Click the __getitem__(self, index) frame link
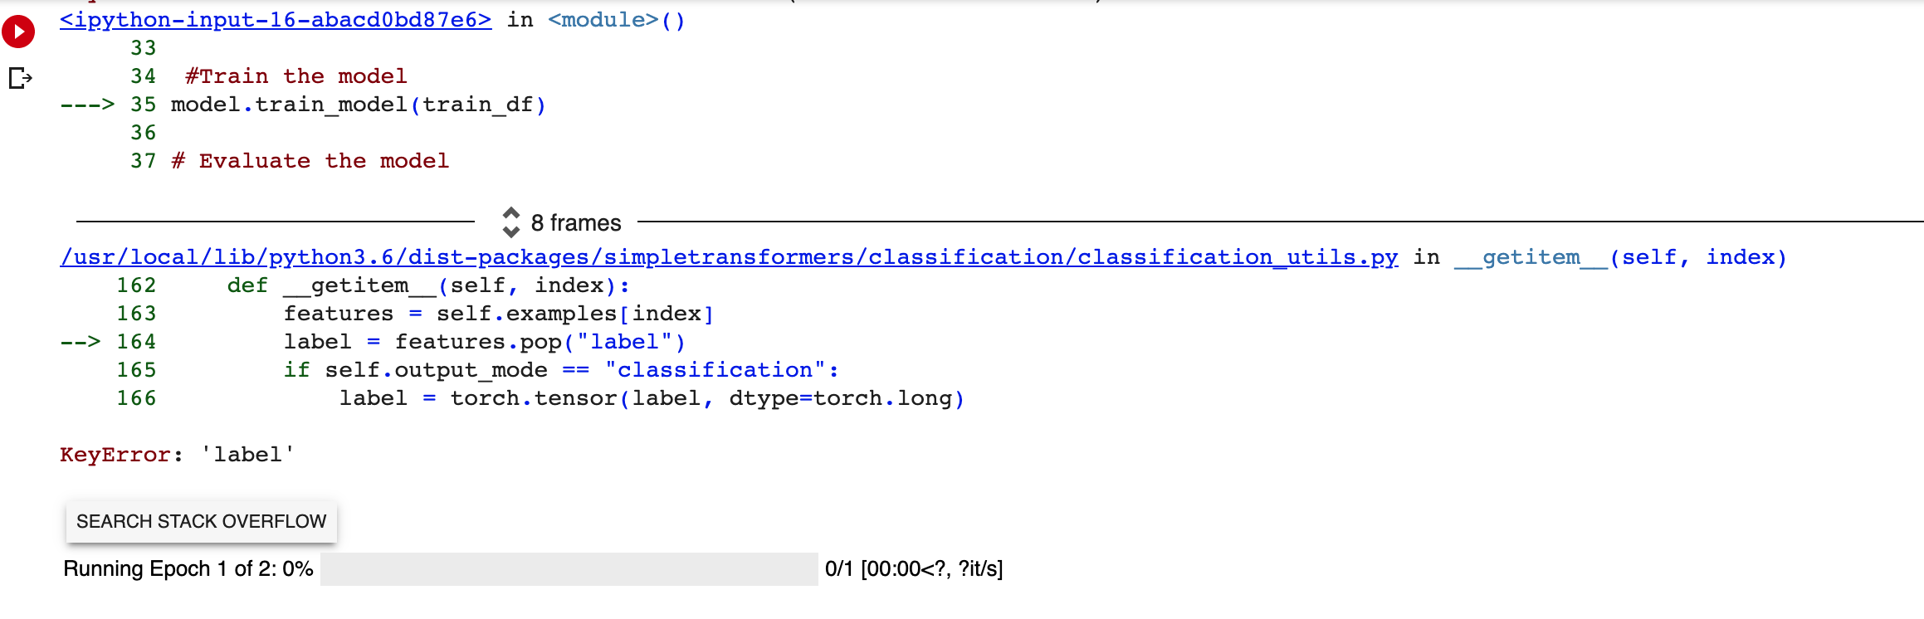The width and height of the screenshot is (1924, 619). (x=1622, y=257)
